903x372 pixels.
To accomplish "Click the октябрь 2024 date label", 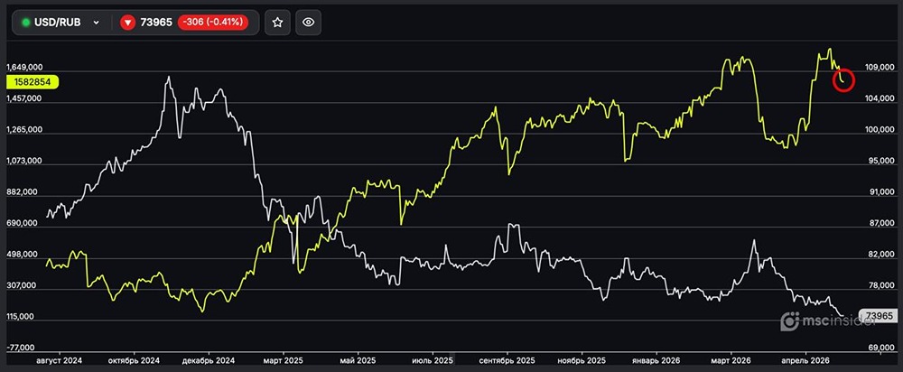I will pos(134,360).
